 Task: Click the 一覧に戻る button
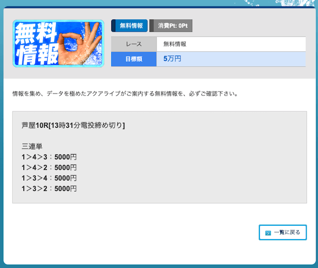coord(283,232)
